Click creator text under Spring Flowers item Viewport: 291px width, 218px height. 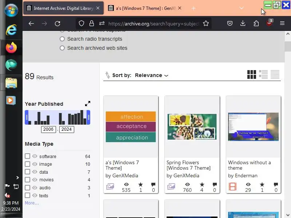point(183,175)
